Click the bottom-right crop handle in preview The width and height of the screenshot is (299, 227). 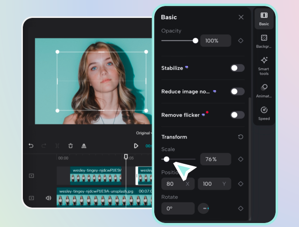(146, 111)
